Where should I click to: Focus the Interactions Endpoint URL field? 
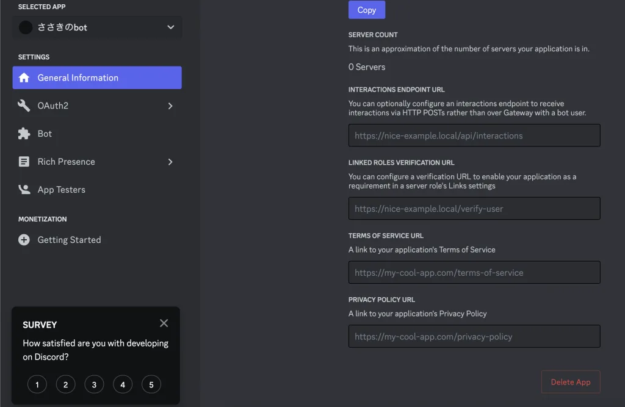[x=474, y=135]
